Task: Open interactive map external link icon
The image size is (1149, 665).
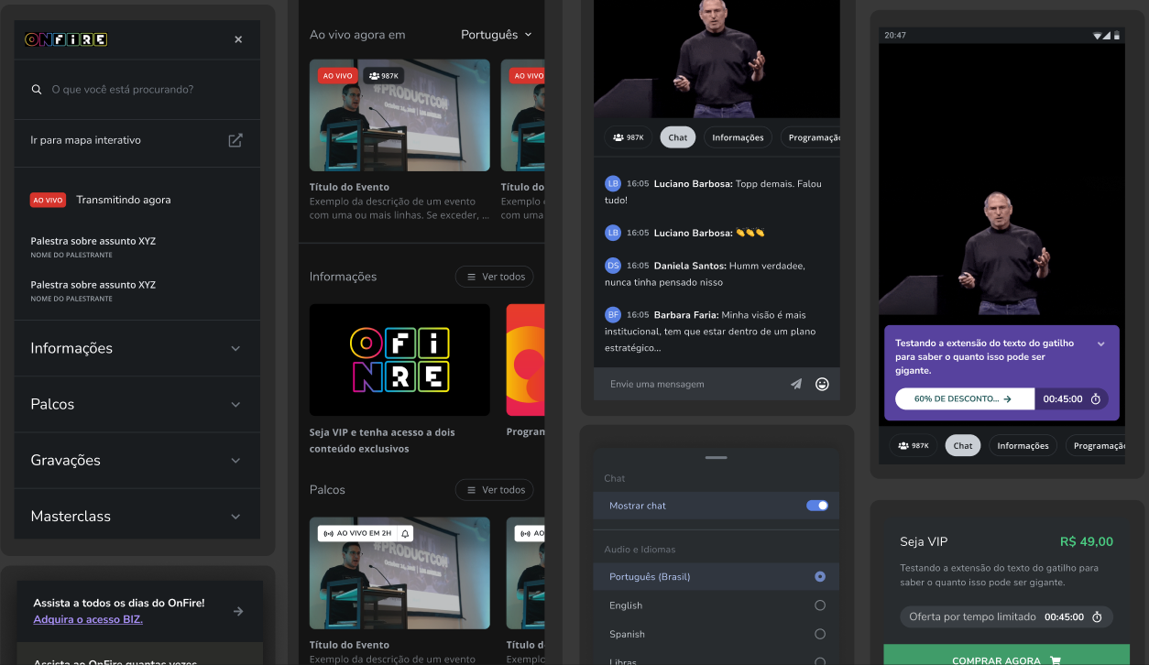Action: (x=235, y=140)
